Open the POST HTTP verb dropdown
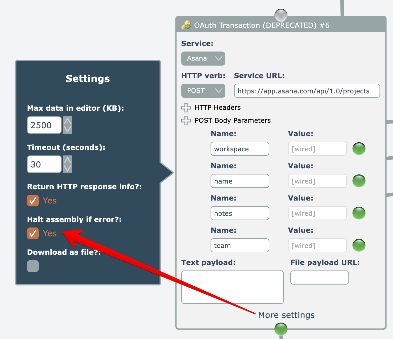The height and width of the screenshot is (339, 393). (203, 91)
